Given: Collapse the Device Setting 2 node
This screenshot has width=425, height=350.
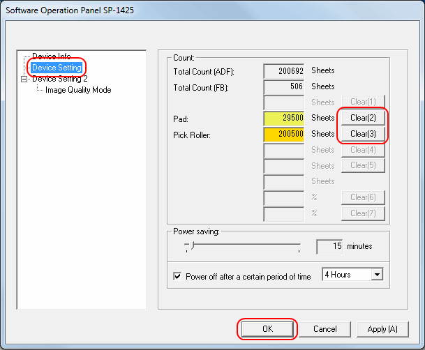Looking at the screenshot, I should 24,79.
